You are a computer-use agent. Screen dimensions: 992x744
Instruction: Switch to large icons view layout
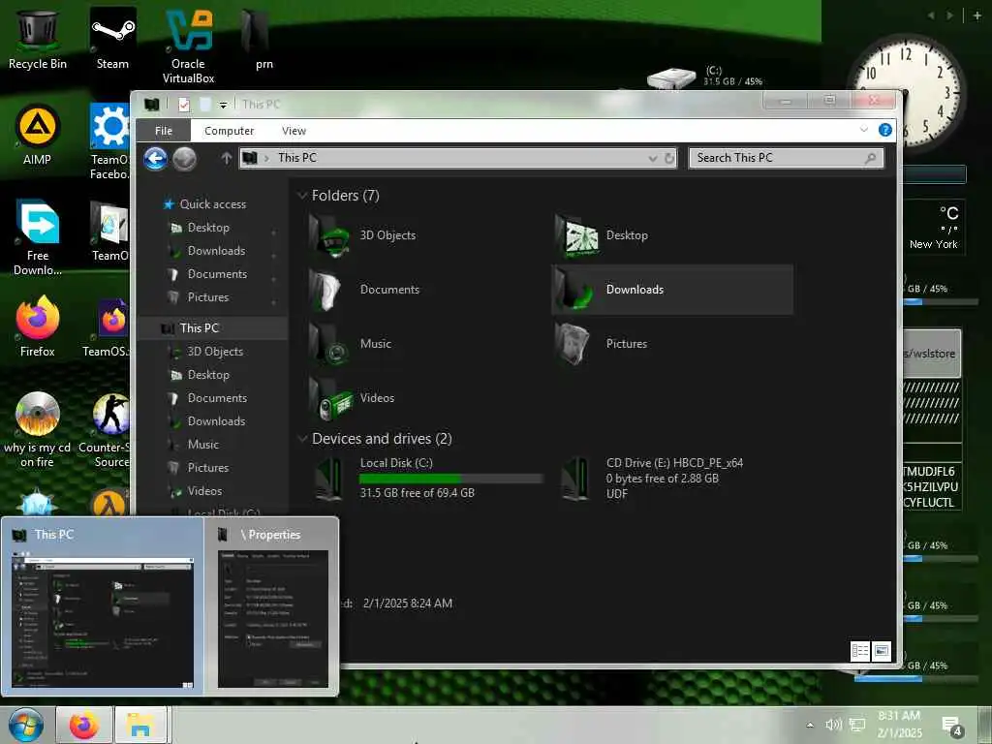point(882,651)
